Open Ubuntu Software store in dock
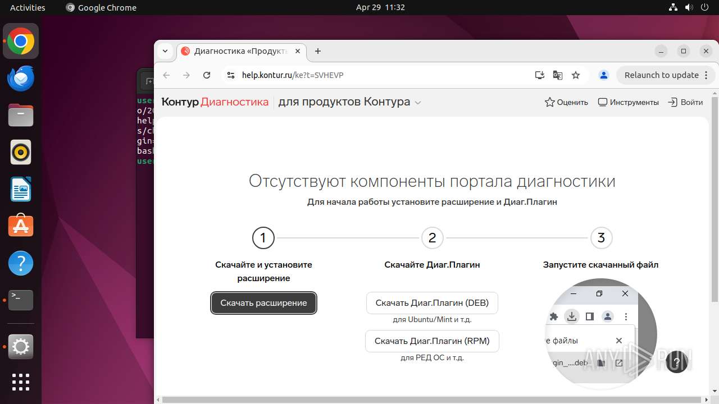Image resolution: width=719 pixels, height=404 pixels. point(21,226)
